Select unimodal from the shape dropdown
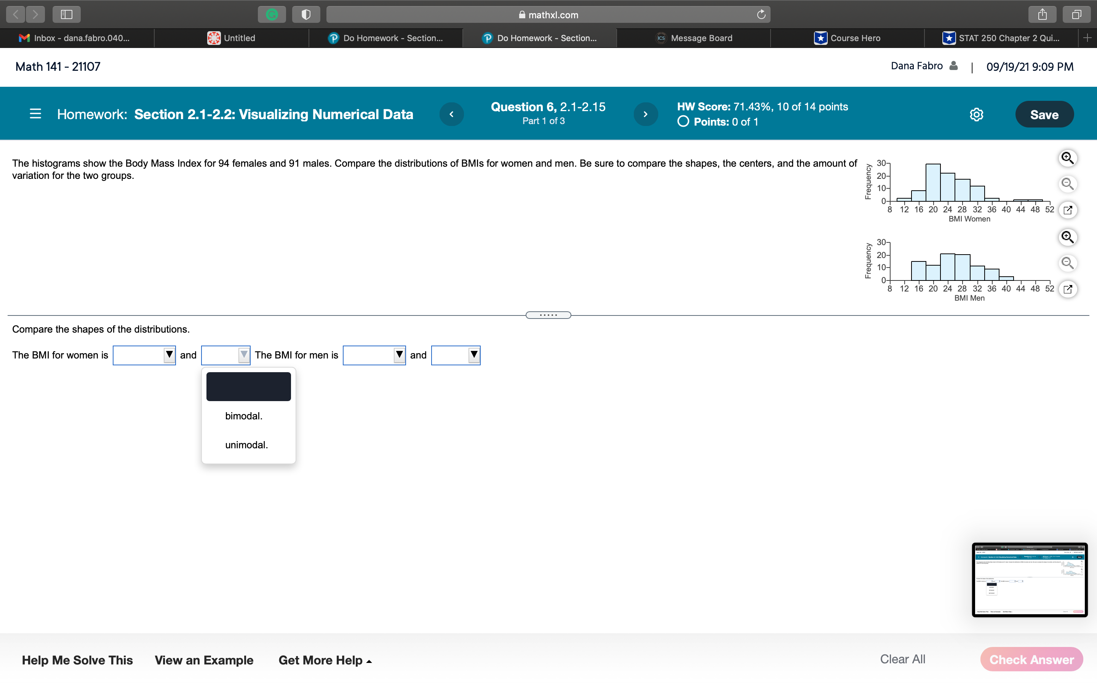 pos(245,444)
